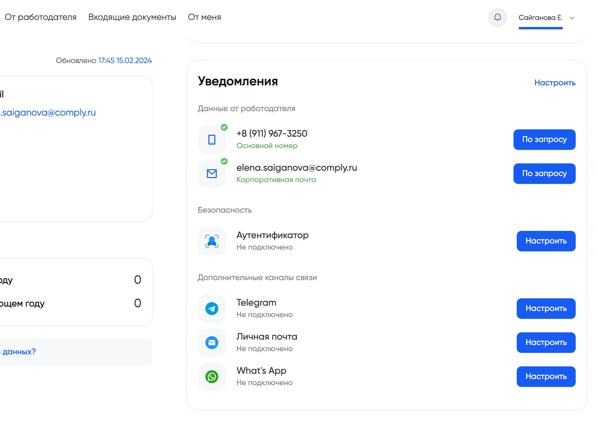Click the personal mail round icon
This screenshot has width=598, height=423.
click(212, 343)
